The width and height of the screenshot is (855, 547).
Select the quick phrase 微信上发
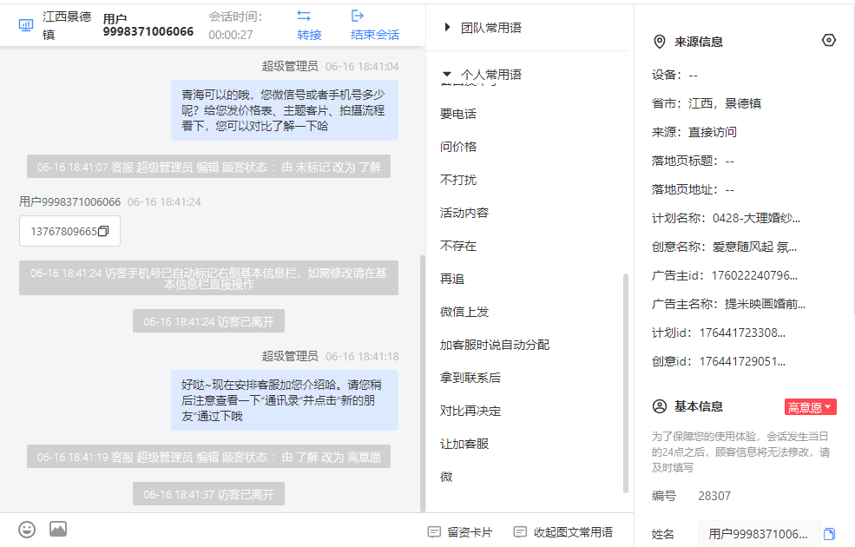click(x=464, y=312)
